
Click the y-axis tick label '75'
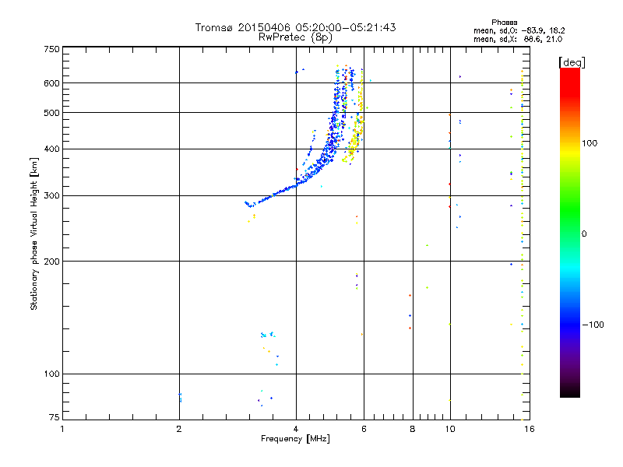click(55, 417)
